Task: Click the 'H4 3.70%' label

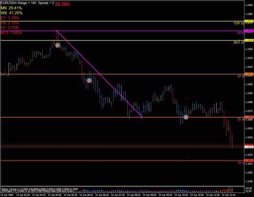Action: (x=10, y=23)
